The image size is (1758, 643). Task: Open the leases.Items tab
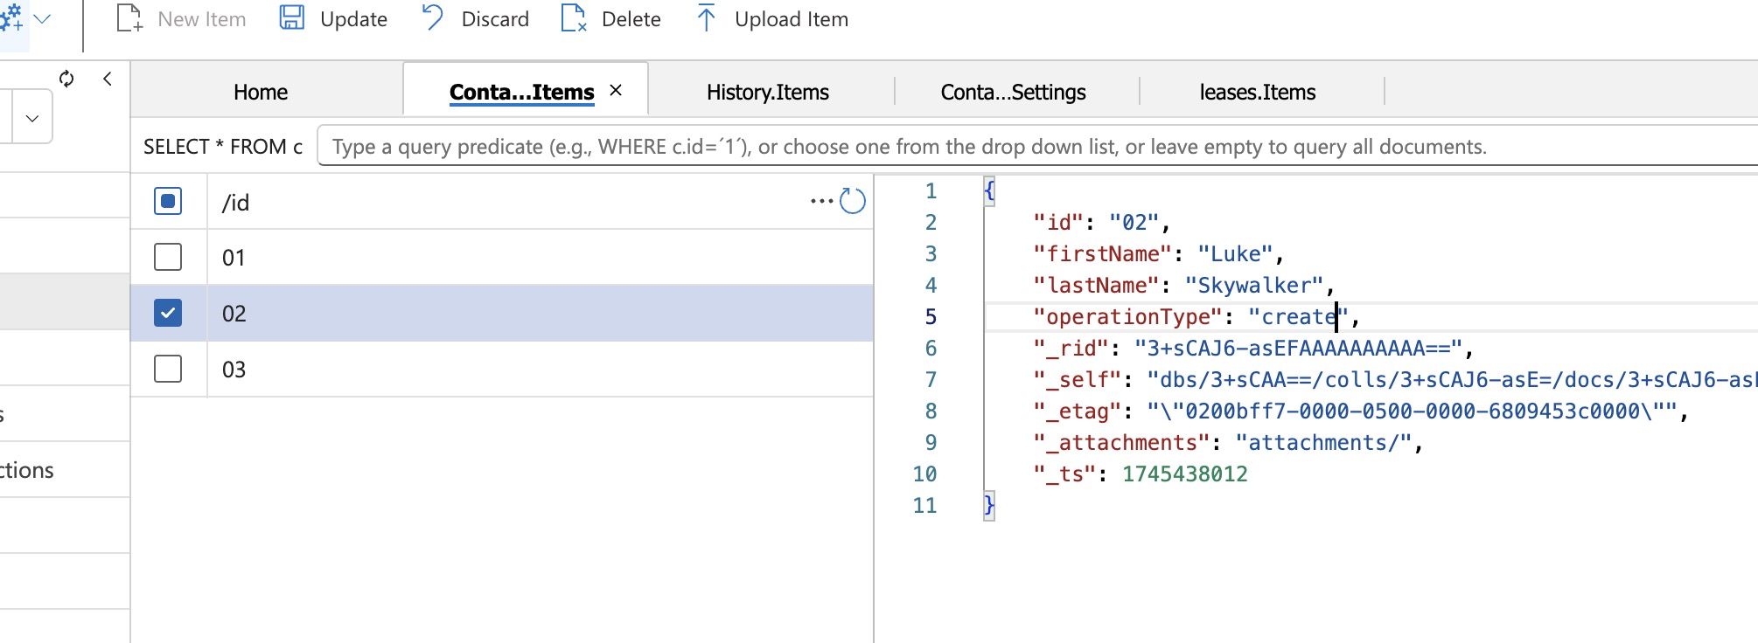(1257, 92)
